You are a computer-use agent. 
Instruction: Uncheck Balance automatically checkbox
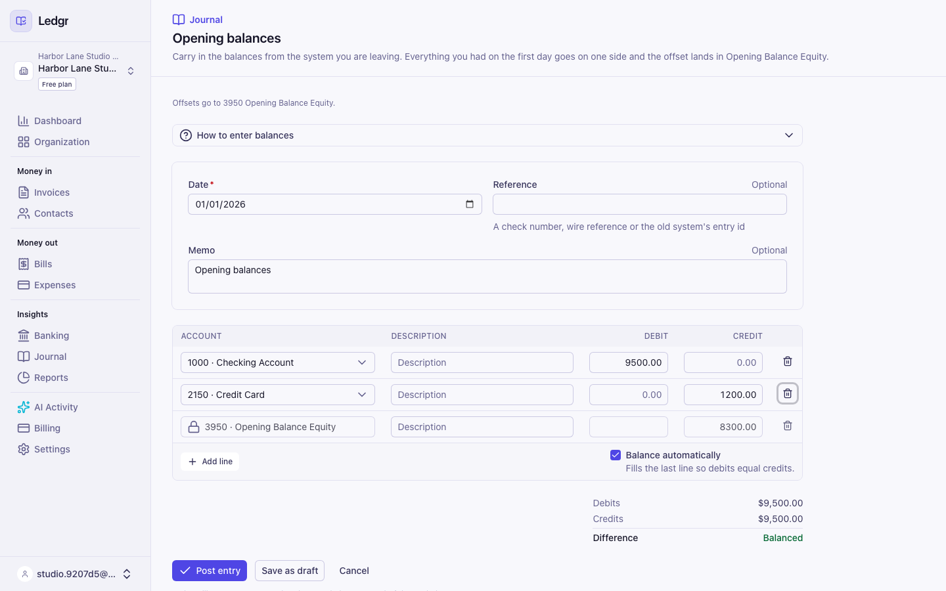pos(616,455)
